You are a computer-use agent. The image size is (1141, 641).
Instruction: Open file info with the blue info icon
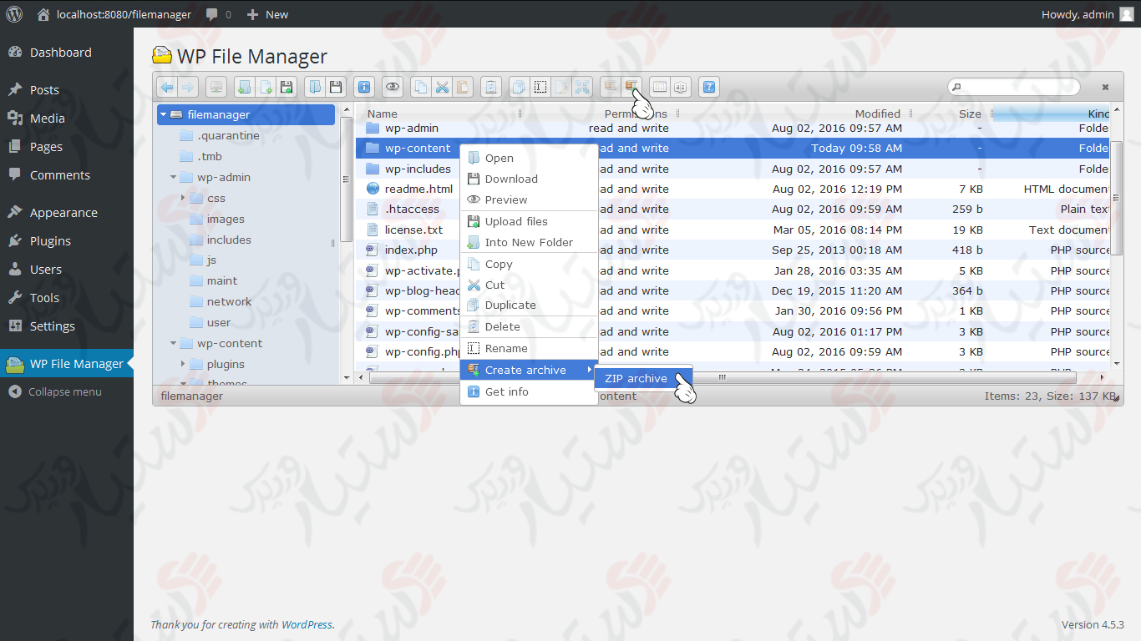(x=364, y=87)
